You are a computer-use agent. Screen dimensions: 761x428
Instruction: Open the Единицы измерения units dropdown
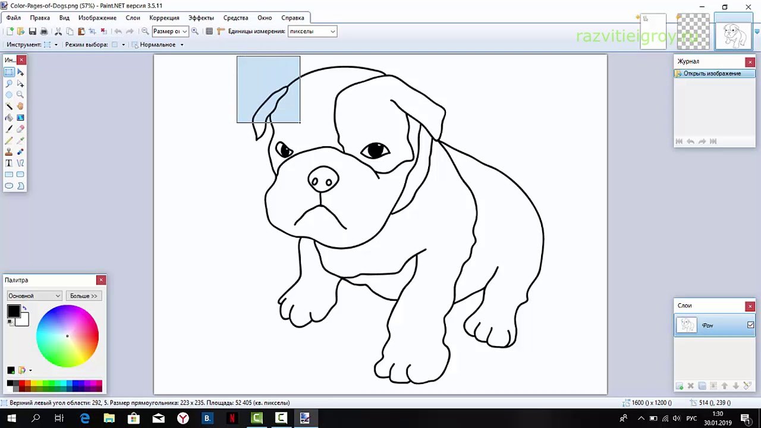click(312, 32)
